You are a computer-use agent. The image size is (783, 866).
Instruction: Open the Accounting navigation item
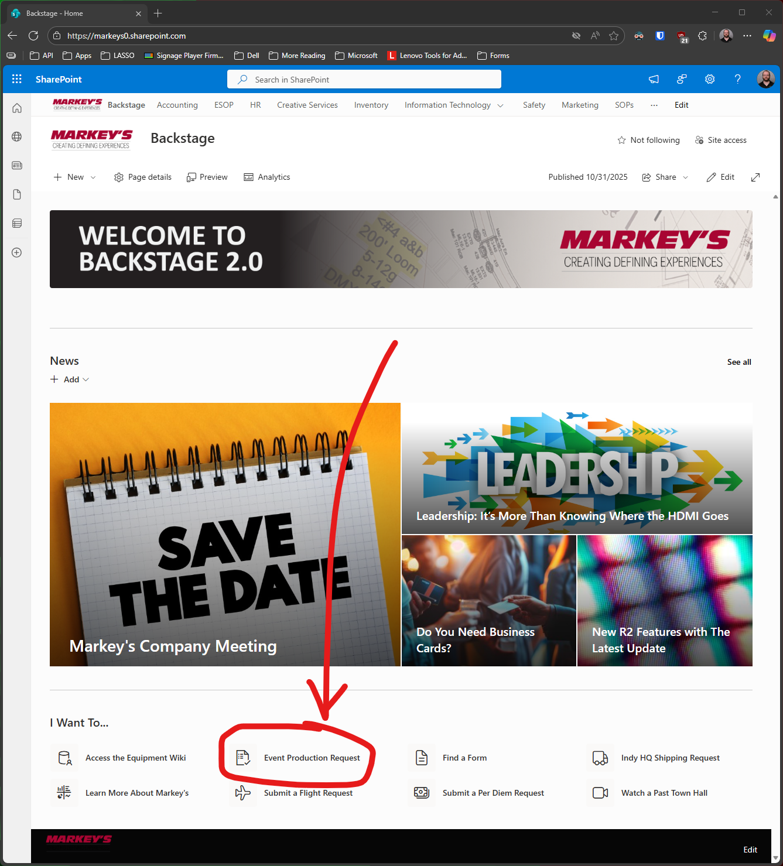[x=177, y=105]
